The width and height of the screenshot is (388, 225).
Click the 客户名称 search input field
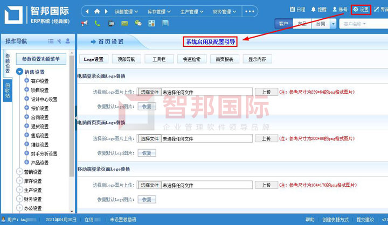362,24
